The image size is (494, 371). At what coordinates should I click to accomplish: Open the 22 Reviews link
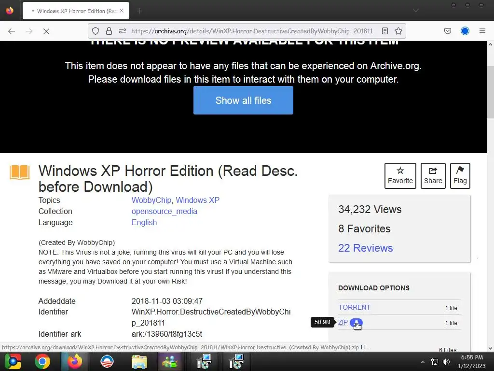point(366,248)
